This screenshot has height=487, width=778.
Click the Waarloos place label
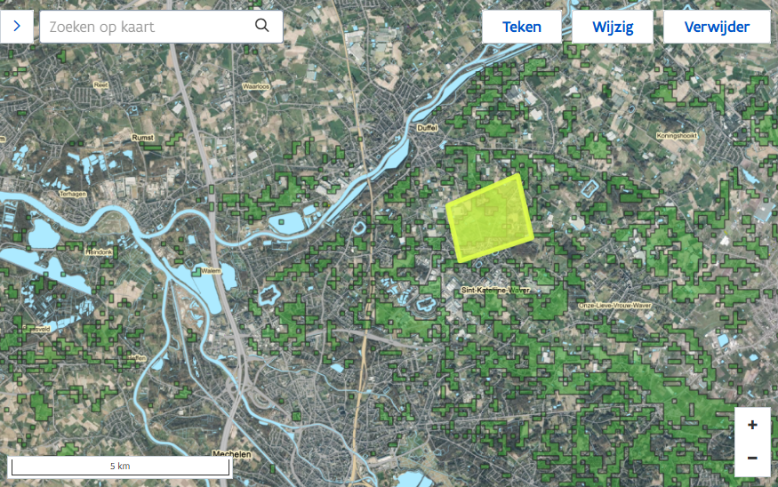tap(256, 86)
